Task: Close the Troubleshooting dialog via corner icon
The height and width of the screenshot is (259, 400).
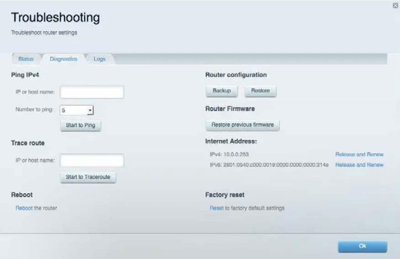Action: tap(395, 5)
